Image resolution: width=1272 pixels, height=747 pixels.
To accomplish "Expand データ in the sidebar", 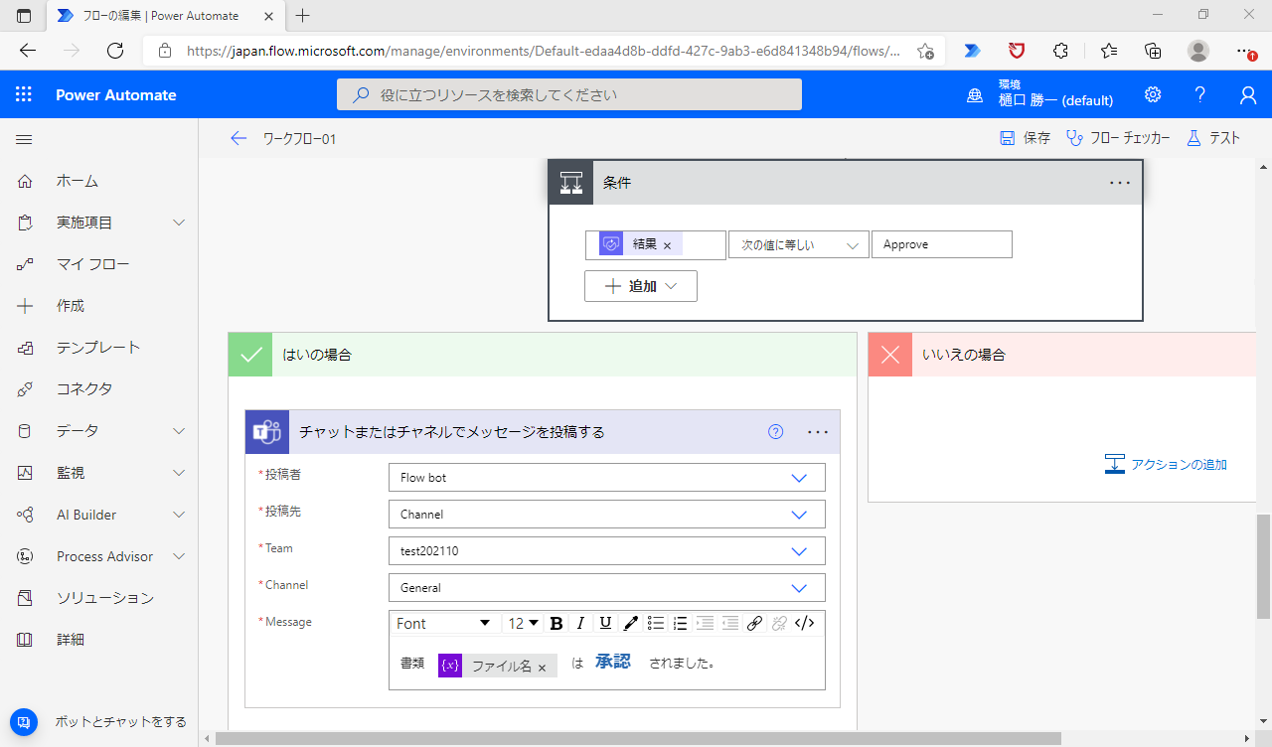I will click(179, 431).
